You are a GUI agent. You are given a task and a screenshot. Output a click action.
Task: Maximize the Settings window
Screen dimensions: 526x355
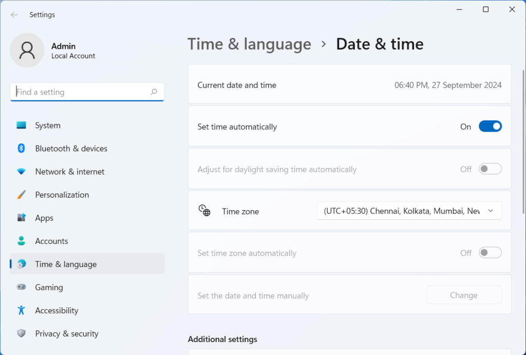click(x=485, y=9)
